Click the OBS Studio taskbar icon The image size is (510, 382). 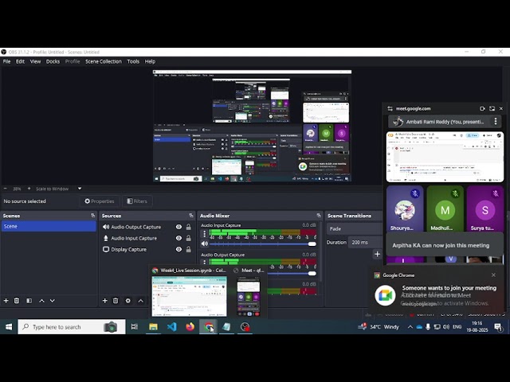tap(245, 327)
